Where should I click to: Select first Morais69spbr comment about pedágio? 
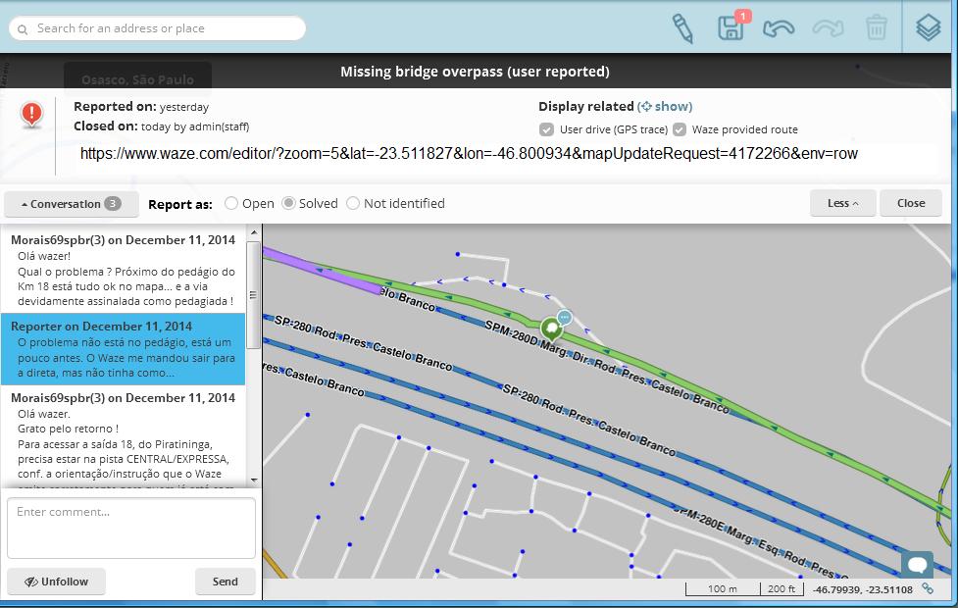[123, 270]
